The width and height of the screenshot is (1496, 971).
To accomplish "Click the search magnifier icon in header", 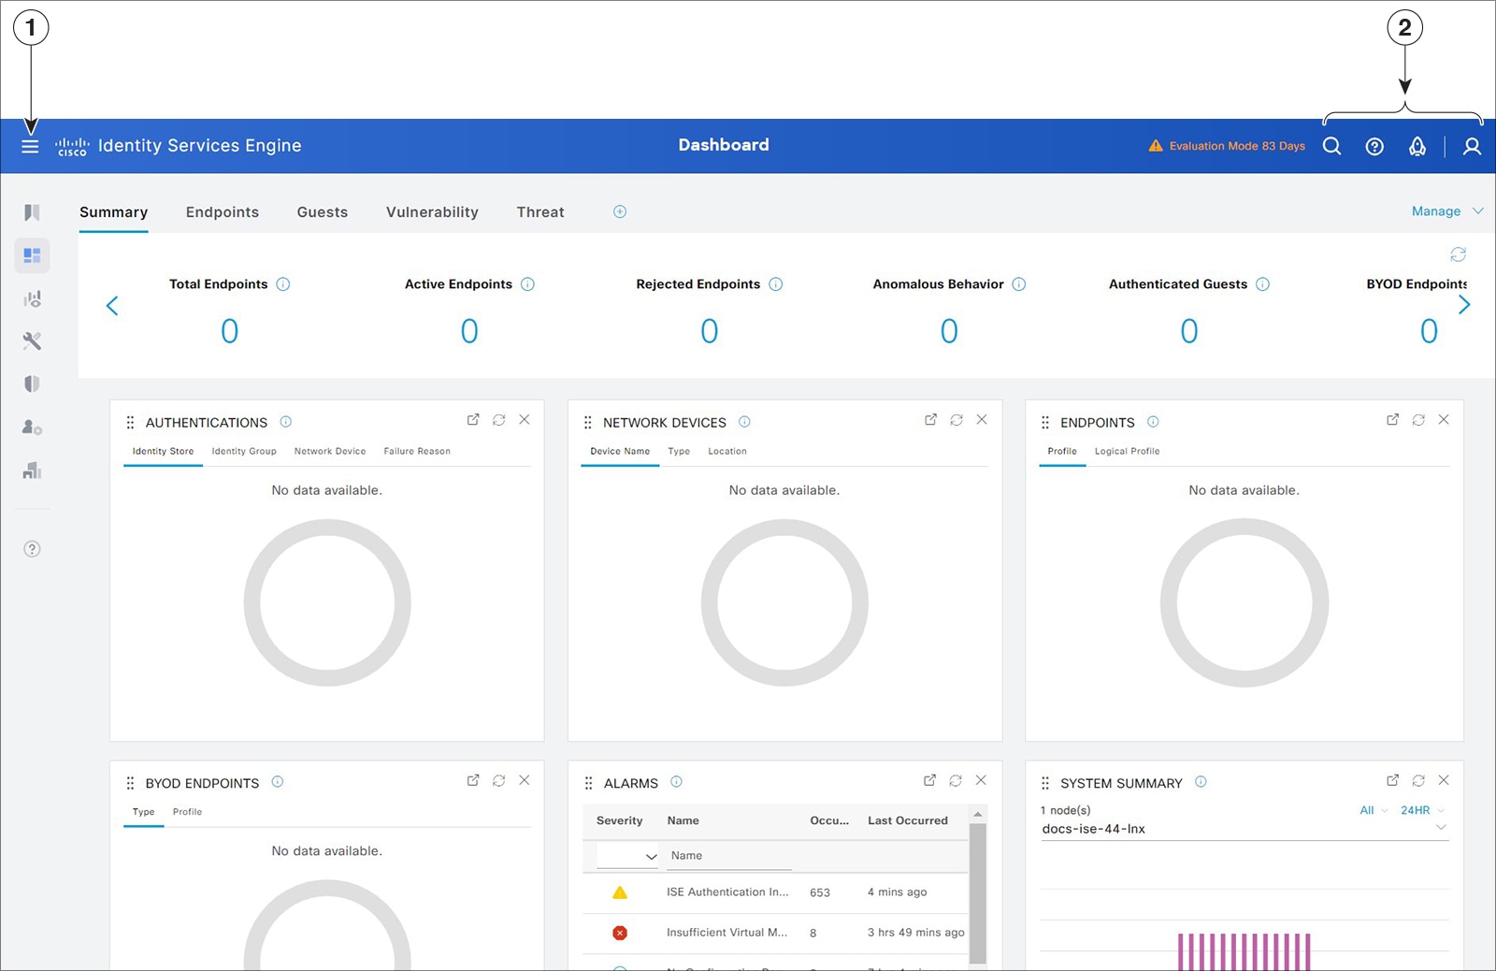I will point(1332,146).
